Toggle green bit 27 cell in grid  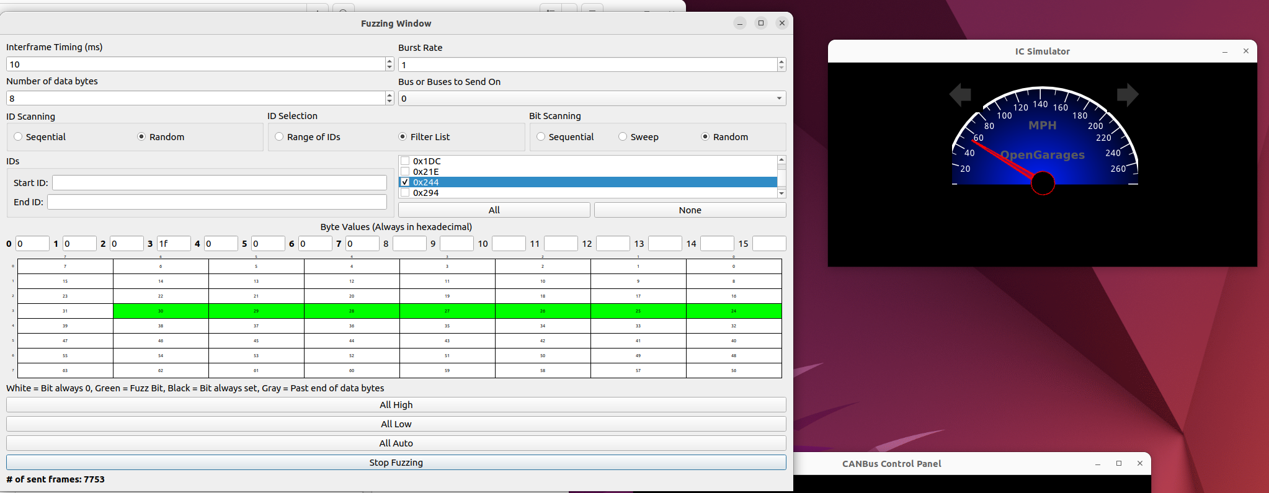447,311
